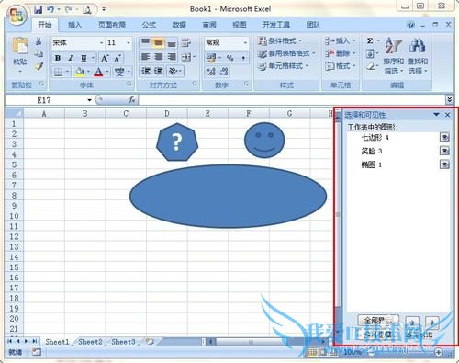Toggle bottom vertical alignment
The height and width of the screenshot is (363, 459).
point(172,42)
